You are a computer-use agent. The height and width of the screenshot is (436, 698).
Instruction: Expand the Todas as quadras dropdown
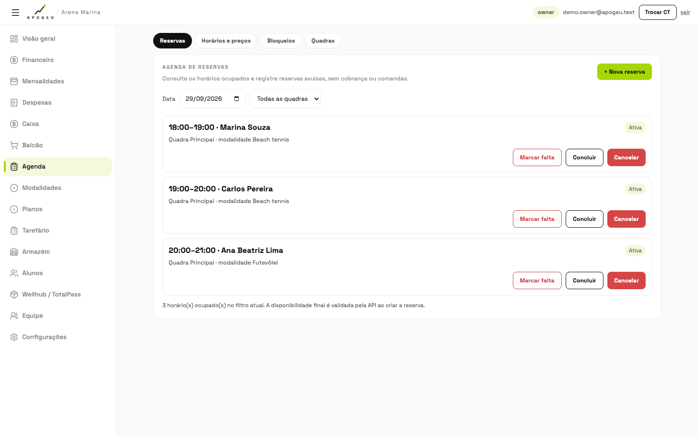pos(285,99)
